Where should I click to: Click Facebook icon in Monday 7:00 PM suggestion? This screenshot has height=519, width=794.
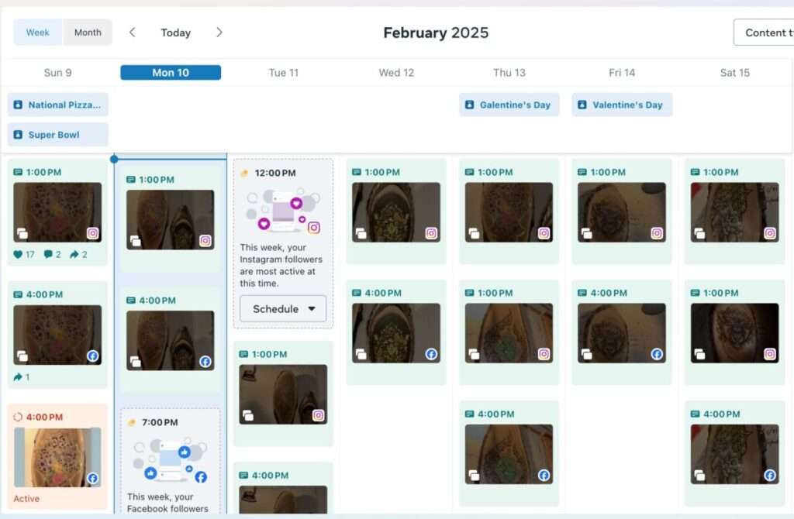click(x=201, y=477)
